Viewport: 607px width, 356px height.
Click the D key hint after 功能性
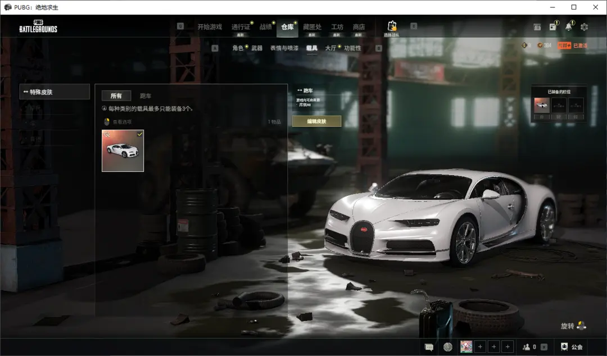pyautogui.click(x=379, y=48)
